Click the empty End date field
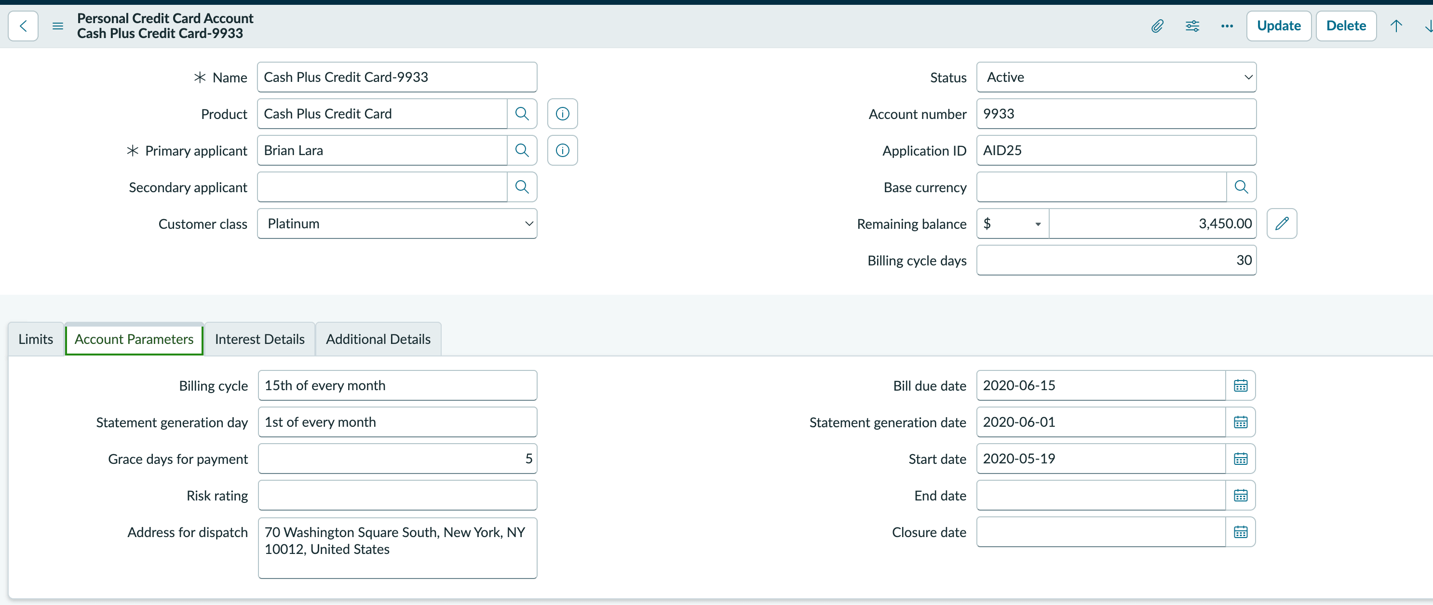 [x=1100, y=496]
